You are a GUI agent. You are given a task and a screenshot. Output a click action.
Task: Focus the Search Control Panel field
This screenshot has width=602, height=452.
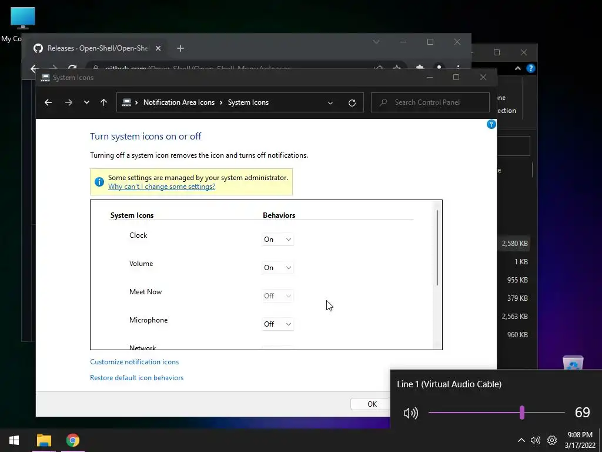tap(430, 102)
